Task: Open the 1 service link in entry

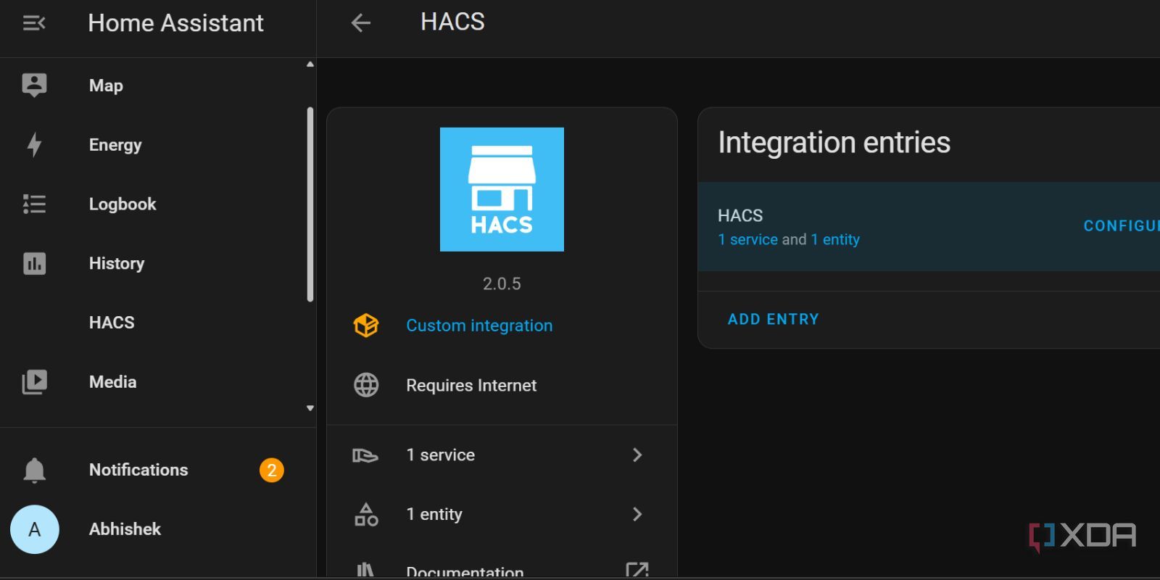Action: (x=747, y=239)
